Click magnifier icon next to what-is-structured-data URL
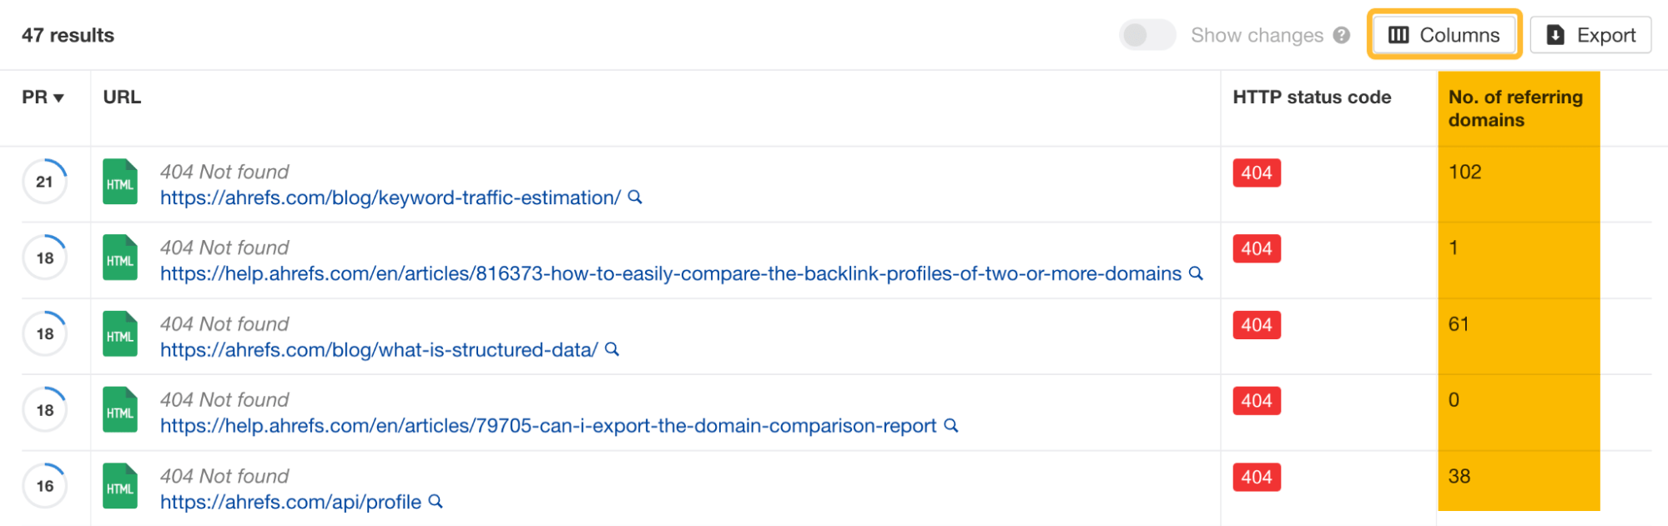Image resolution: width=1668 pixels, height=526 pixels. tap(612, 349)
